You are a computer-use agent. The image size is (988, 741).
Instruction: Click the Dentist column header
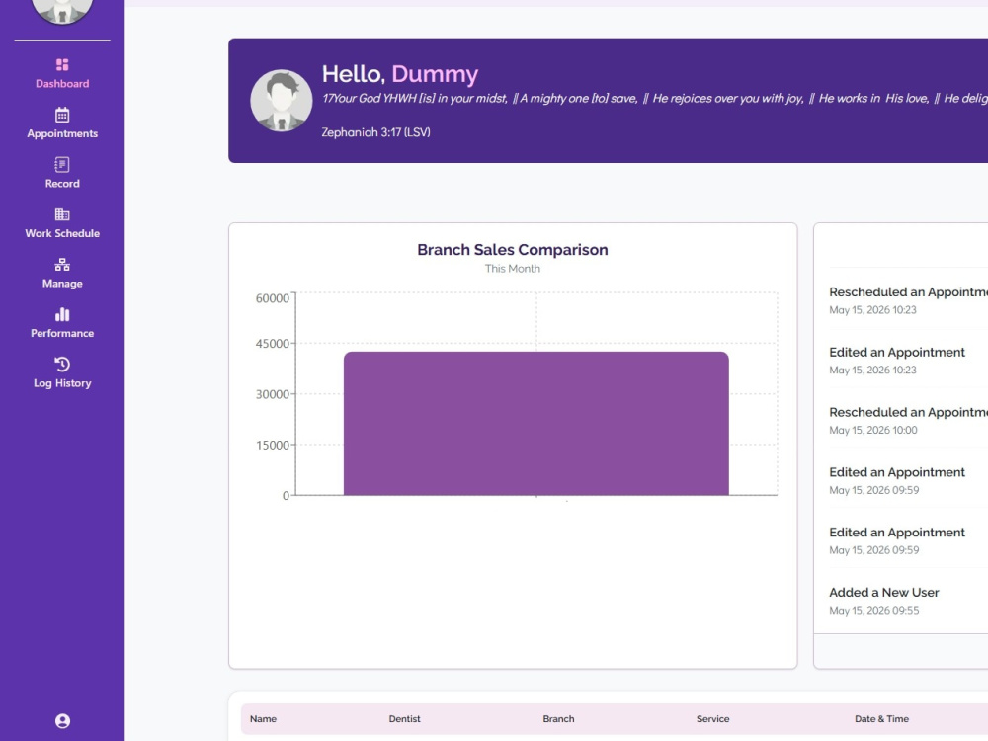pyautogui.click(x=404, y=719)
